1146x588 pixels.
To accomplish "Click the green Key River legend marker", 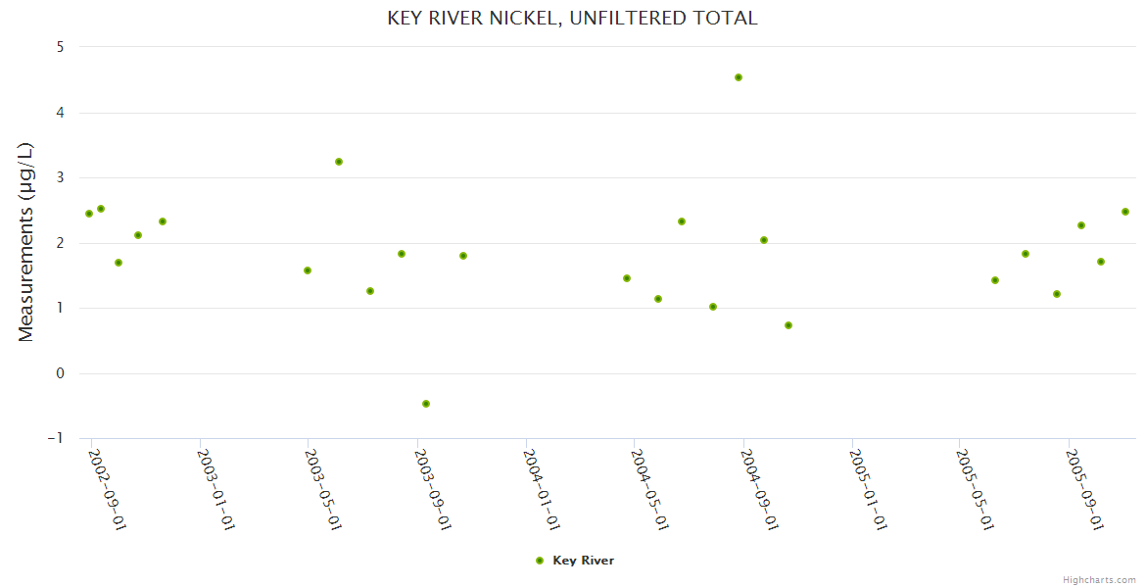I will [540, 561].
